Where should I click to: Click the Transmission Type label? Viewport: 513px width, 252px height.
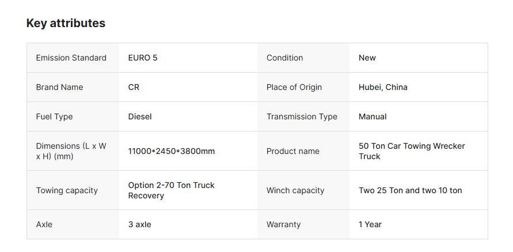tap(302, 116)
